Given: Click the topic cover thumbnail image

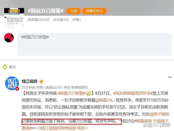Looking at the screenshot, I should tap(14, 18).
